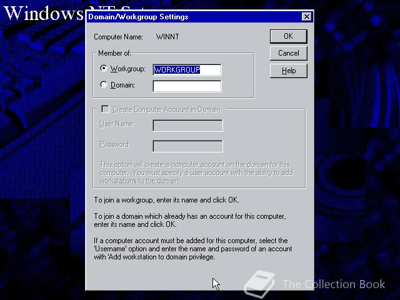
Task: Tick Create Computer Account in Domain checkbox
Action: 105,109
